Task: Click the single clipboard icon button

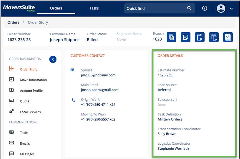Action: (200, 37)
